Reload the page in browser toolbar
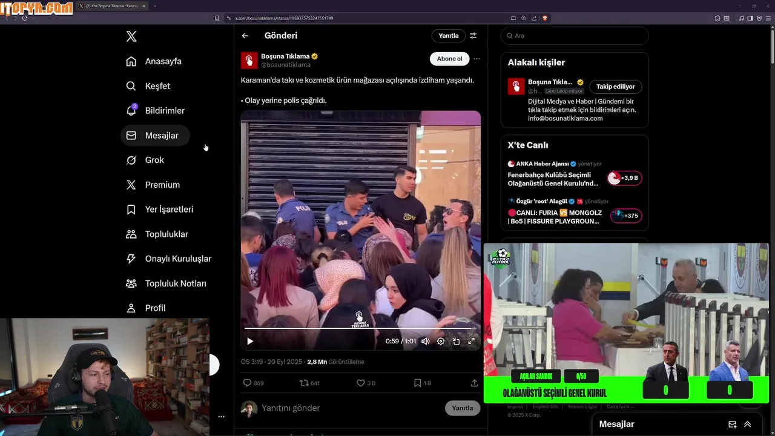 24,18
